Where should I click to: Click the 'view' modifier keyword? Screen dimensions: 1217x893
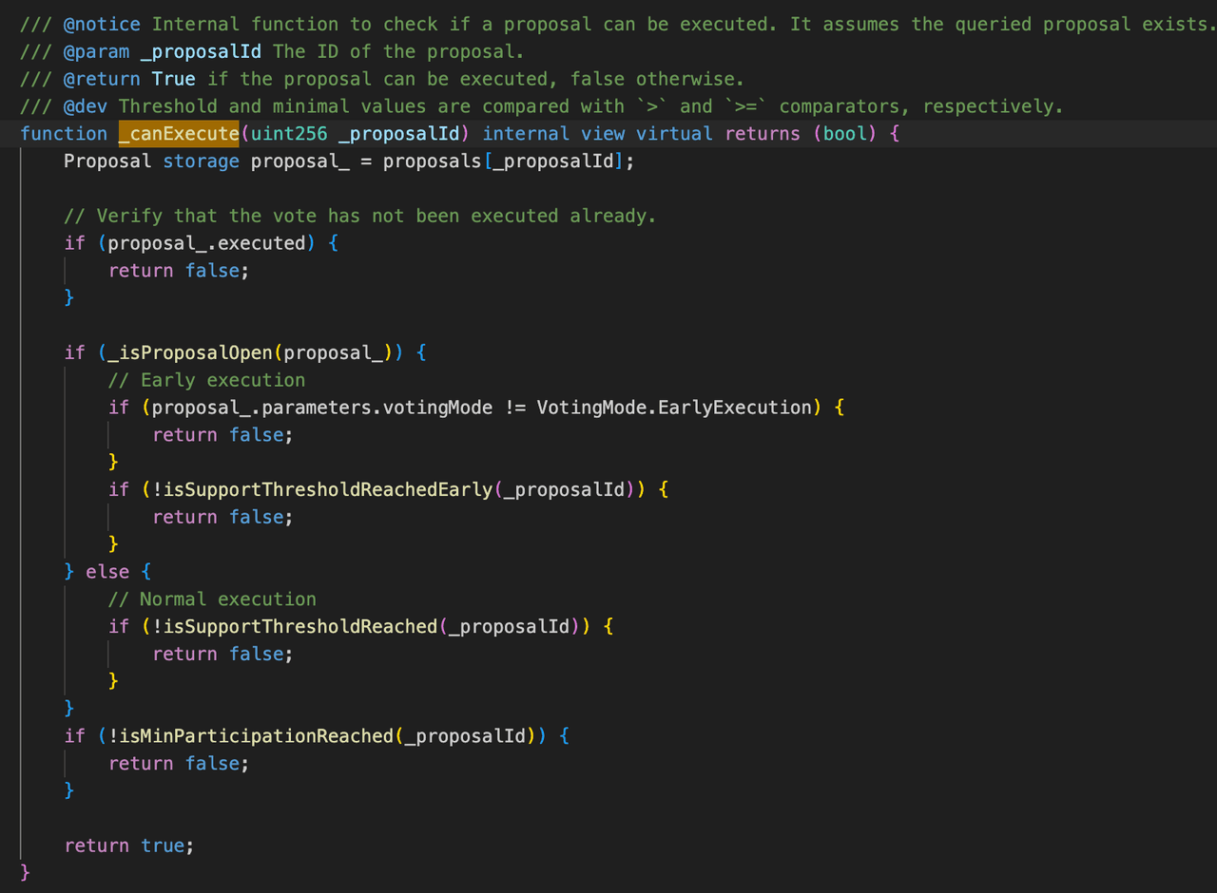603,134
